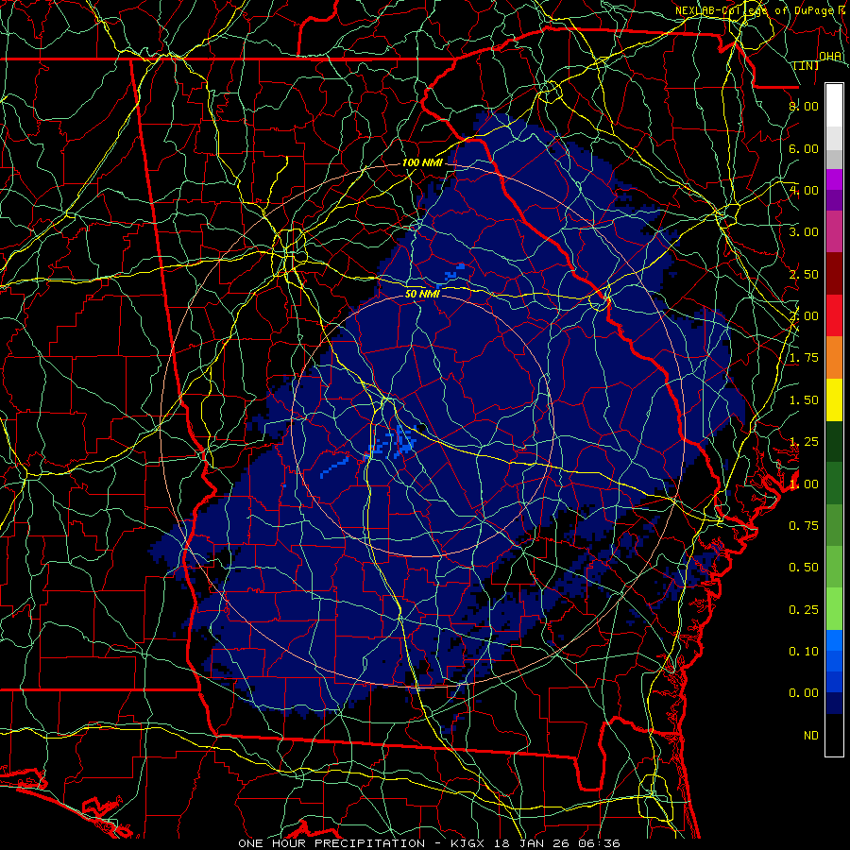
Task: Select the 0.10 legend value
Action: coord(804,652)
